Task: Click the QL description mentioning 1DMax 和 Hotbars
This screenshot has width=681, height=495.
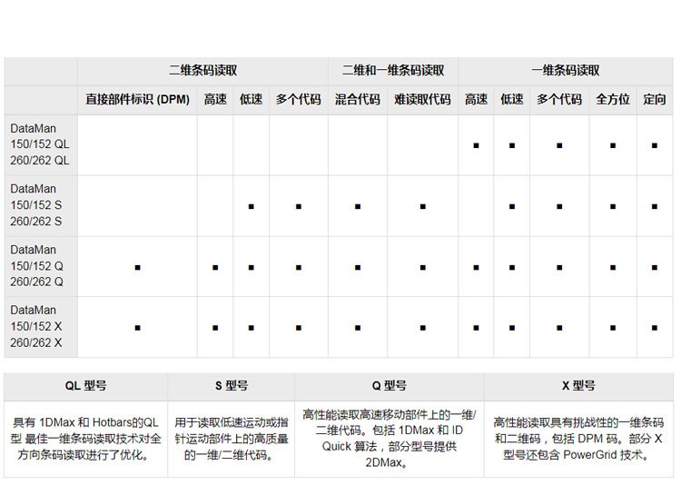Action: pos(85,439)
